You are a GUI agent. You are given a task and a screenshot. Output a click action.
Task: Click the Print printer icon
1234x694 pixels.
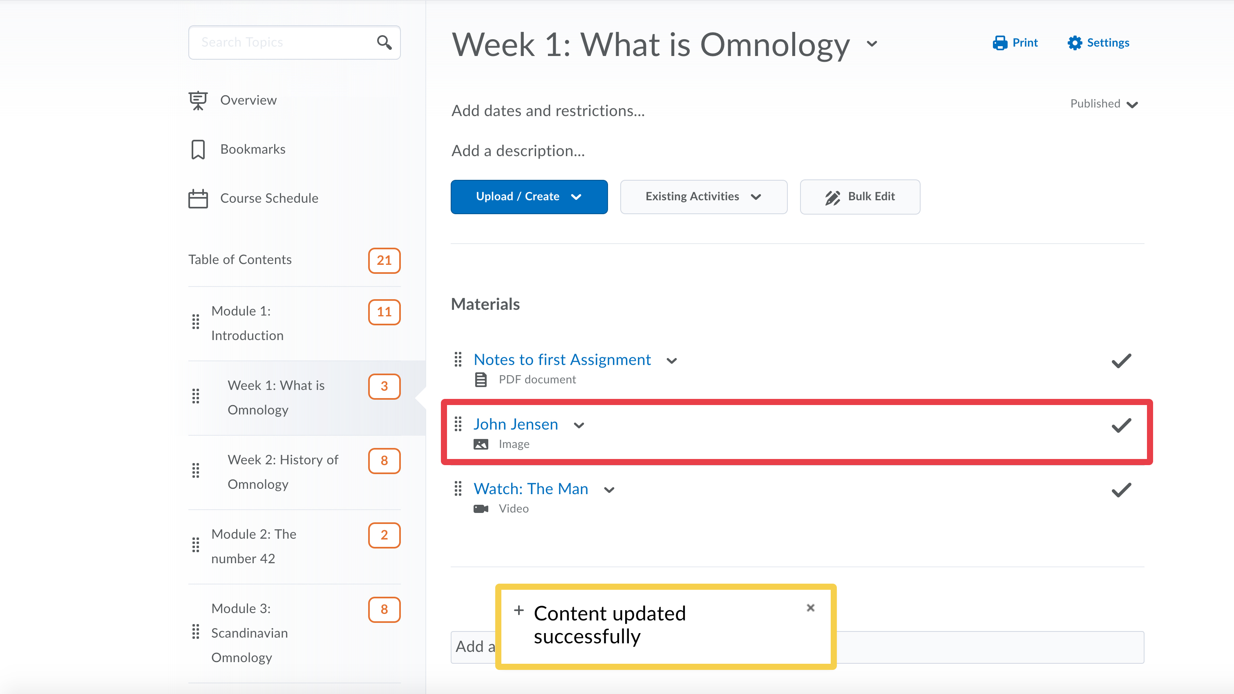(1000, 43)
